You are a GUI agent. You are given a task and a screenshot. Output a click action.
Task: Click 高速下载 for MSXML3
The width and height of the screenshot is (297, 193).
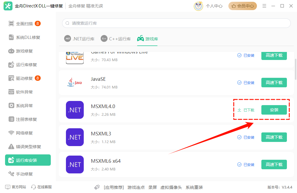point(274,137)
